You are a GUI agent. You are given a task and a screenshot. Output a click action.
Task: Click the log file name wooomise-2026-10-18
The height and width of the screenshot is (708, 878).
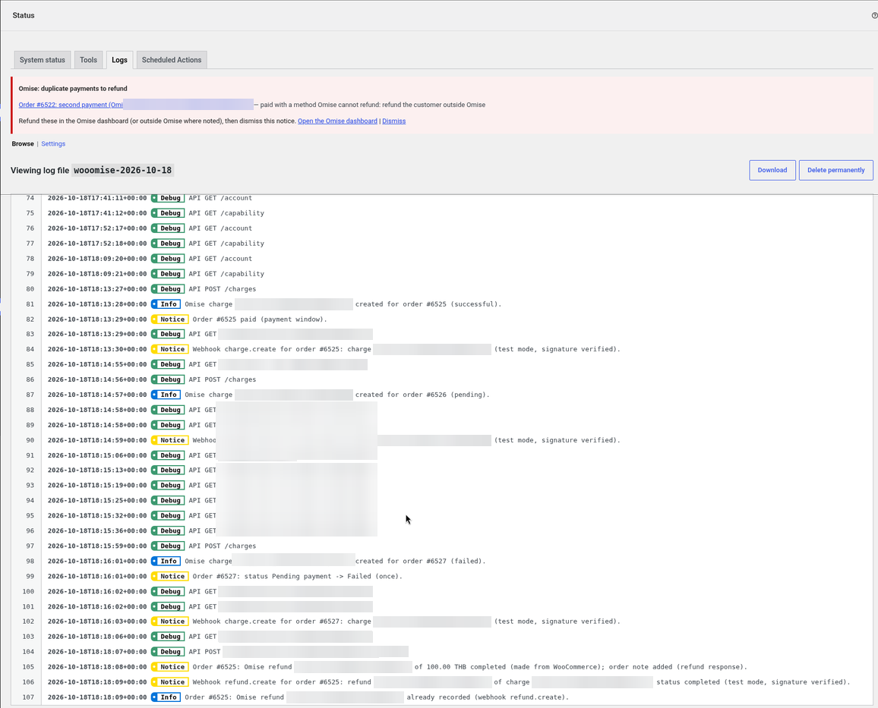pyautogui.click(x=122, y=170)
